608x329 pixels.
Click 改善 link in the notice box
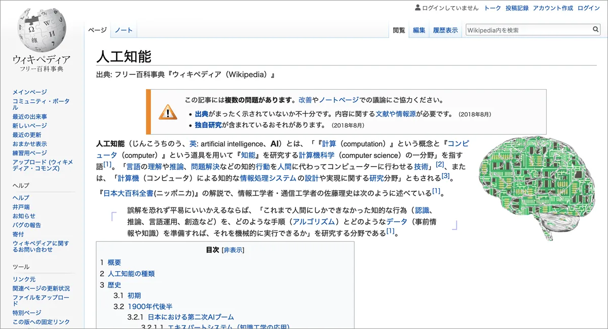pyautogui.click(x=305, y=100)
